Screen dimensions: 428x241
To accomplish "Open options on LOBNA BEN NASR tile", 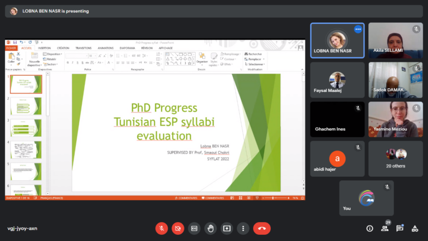I will [x=358, y=30].
